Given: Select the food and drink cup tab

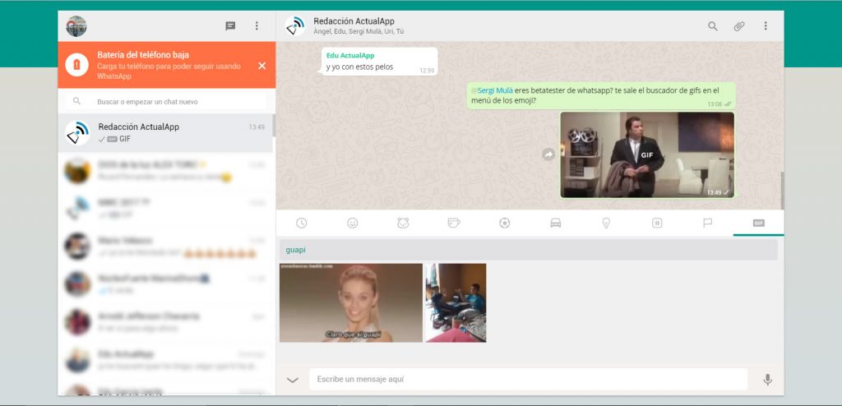Looking at the screenshot, I should click(x=454, y=223).
